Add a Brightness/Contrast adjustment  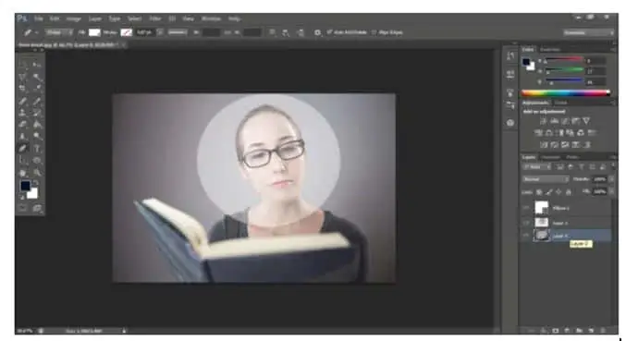(x=544, y=121)
